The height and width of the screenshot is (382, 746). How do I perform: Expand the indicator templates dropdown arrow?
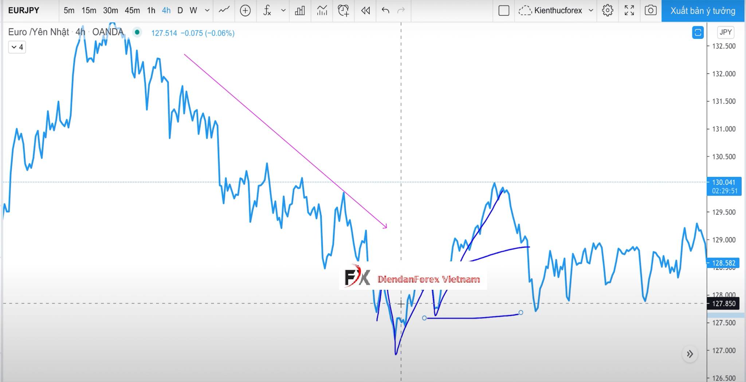[x=283, y=10]
